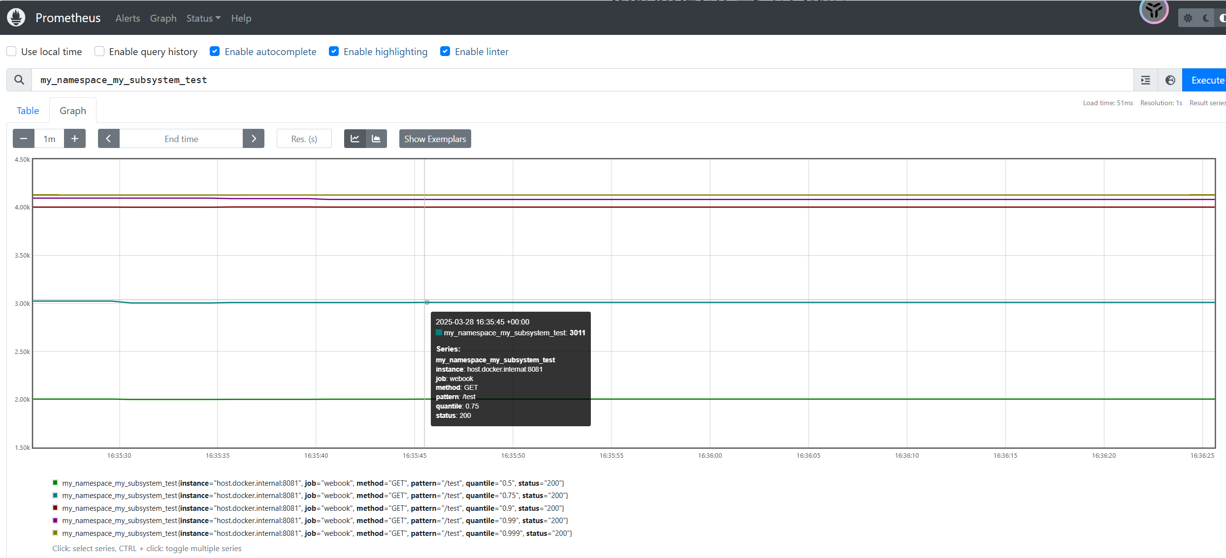Image resolution: width=1226 pixels, height=558 pixels.
Task: Select stacked area graph mode
Action: coord(376,139)
